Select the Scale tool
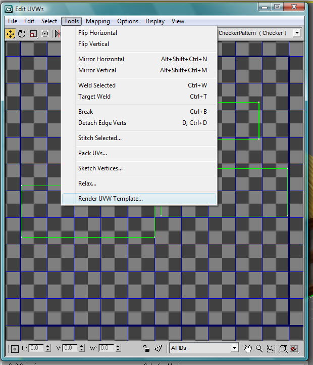313x365 pixels. pyautogui.click(x=33, y=34)
